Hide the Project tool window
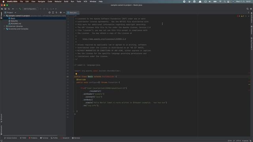Image resolution: width=253 pixels, height=142 pixels. [x=64, y=13]
